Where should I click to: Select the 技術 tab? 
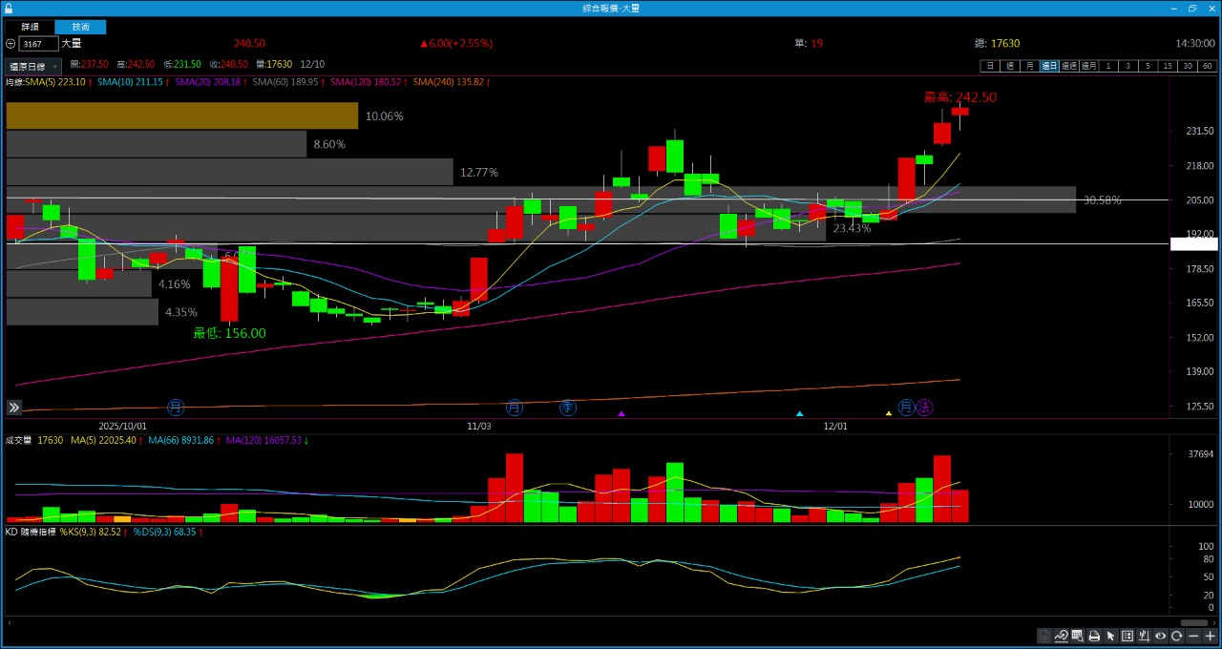pos(80,27)
